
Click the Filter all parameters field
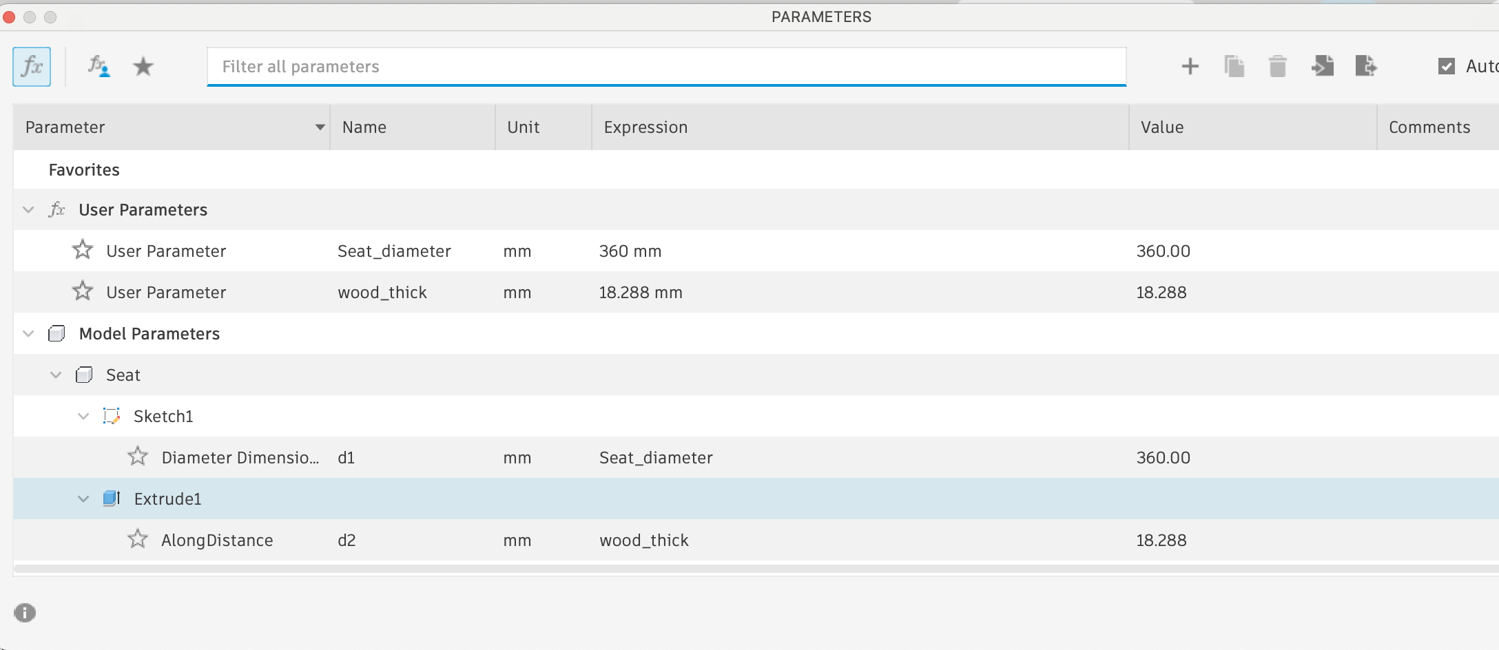coord(666,67)
